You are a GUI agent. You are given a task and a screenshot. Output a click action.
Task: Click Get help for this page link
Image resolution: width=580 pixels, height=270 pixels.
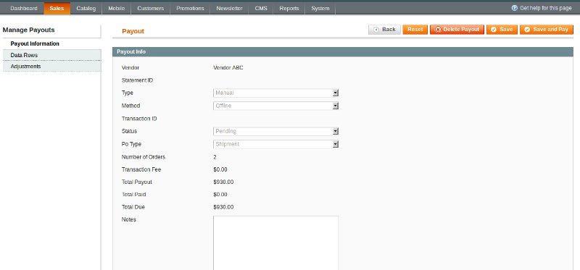tap(546, 8)
